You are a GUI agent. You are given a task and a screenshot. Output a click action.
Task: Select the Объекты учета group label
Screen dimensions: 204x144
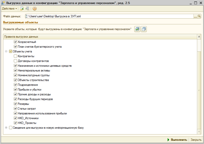point(22,51)
